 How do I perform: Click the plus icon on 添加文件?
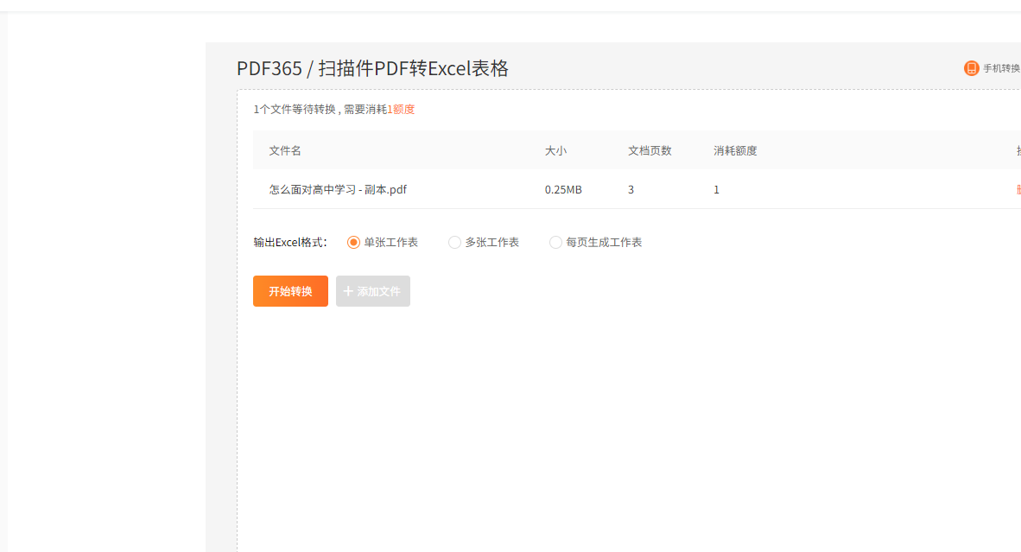coord(348,291)
